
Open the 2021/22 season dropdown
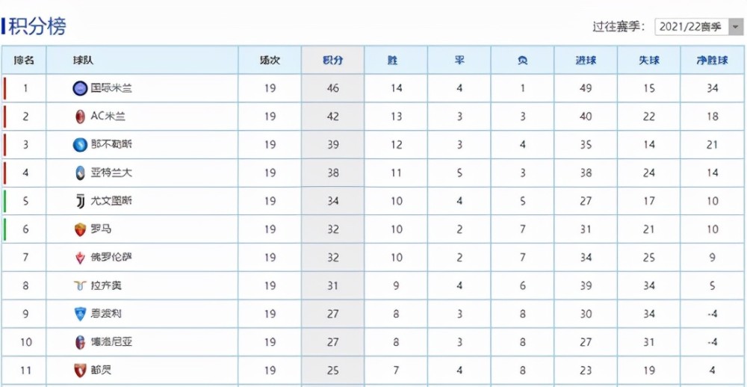point(697,27)
